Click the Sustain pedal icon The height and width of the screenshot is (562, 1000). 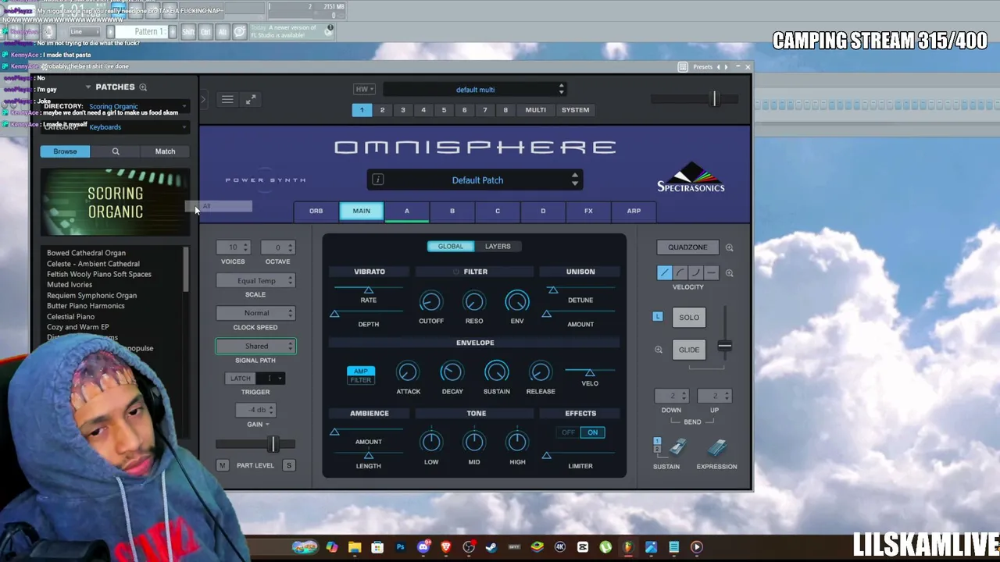[677, 448]
